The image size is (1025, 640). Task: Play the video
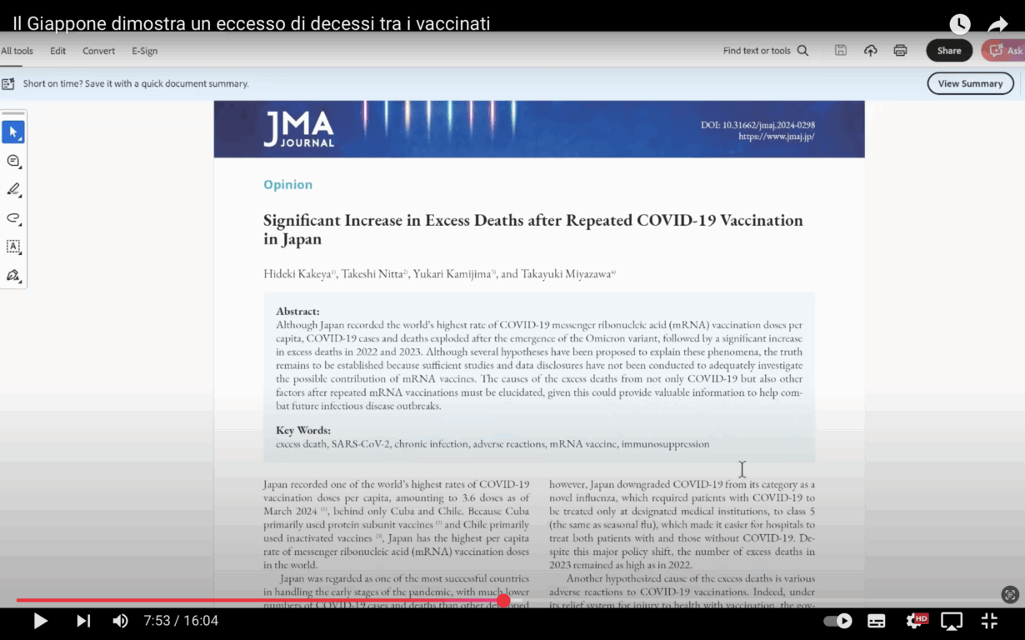pyautogui.click(x=40, y=621)
